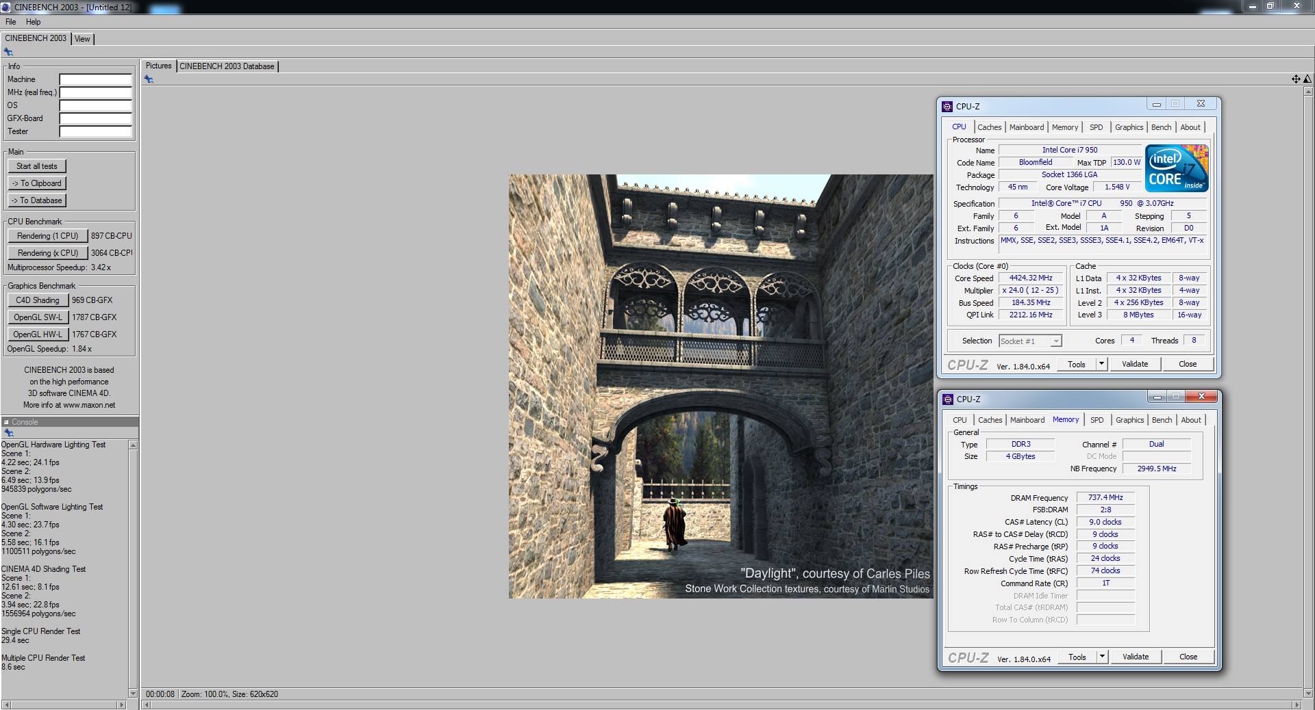Click the Core Speed value 4424.32 MHz
The image size is (1315, 710).
click(x=1031, y=278)
